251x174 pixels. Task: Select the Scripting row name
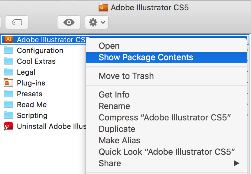click(x=32, y=116)
